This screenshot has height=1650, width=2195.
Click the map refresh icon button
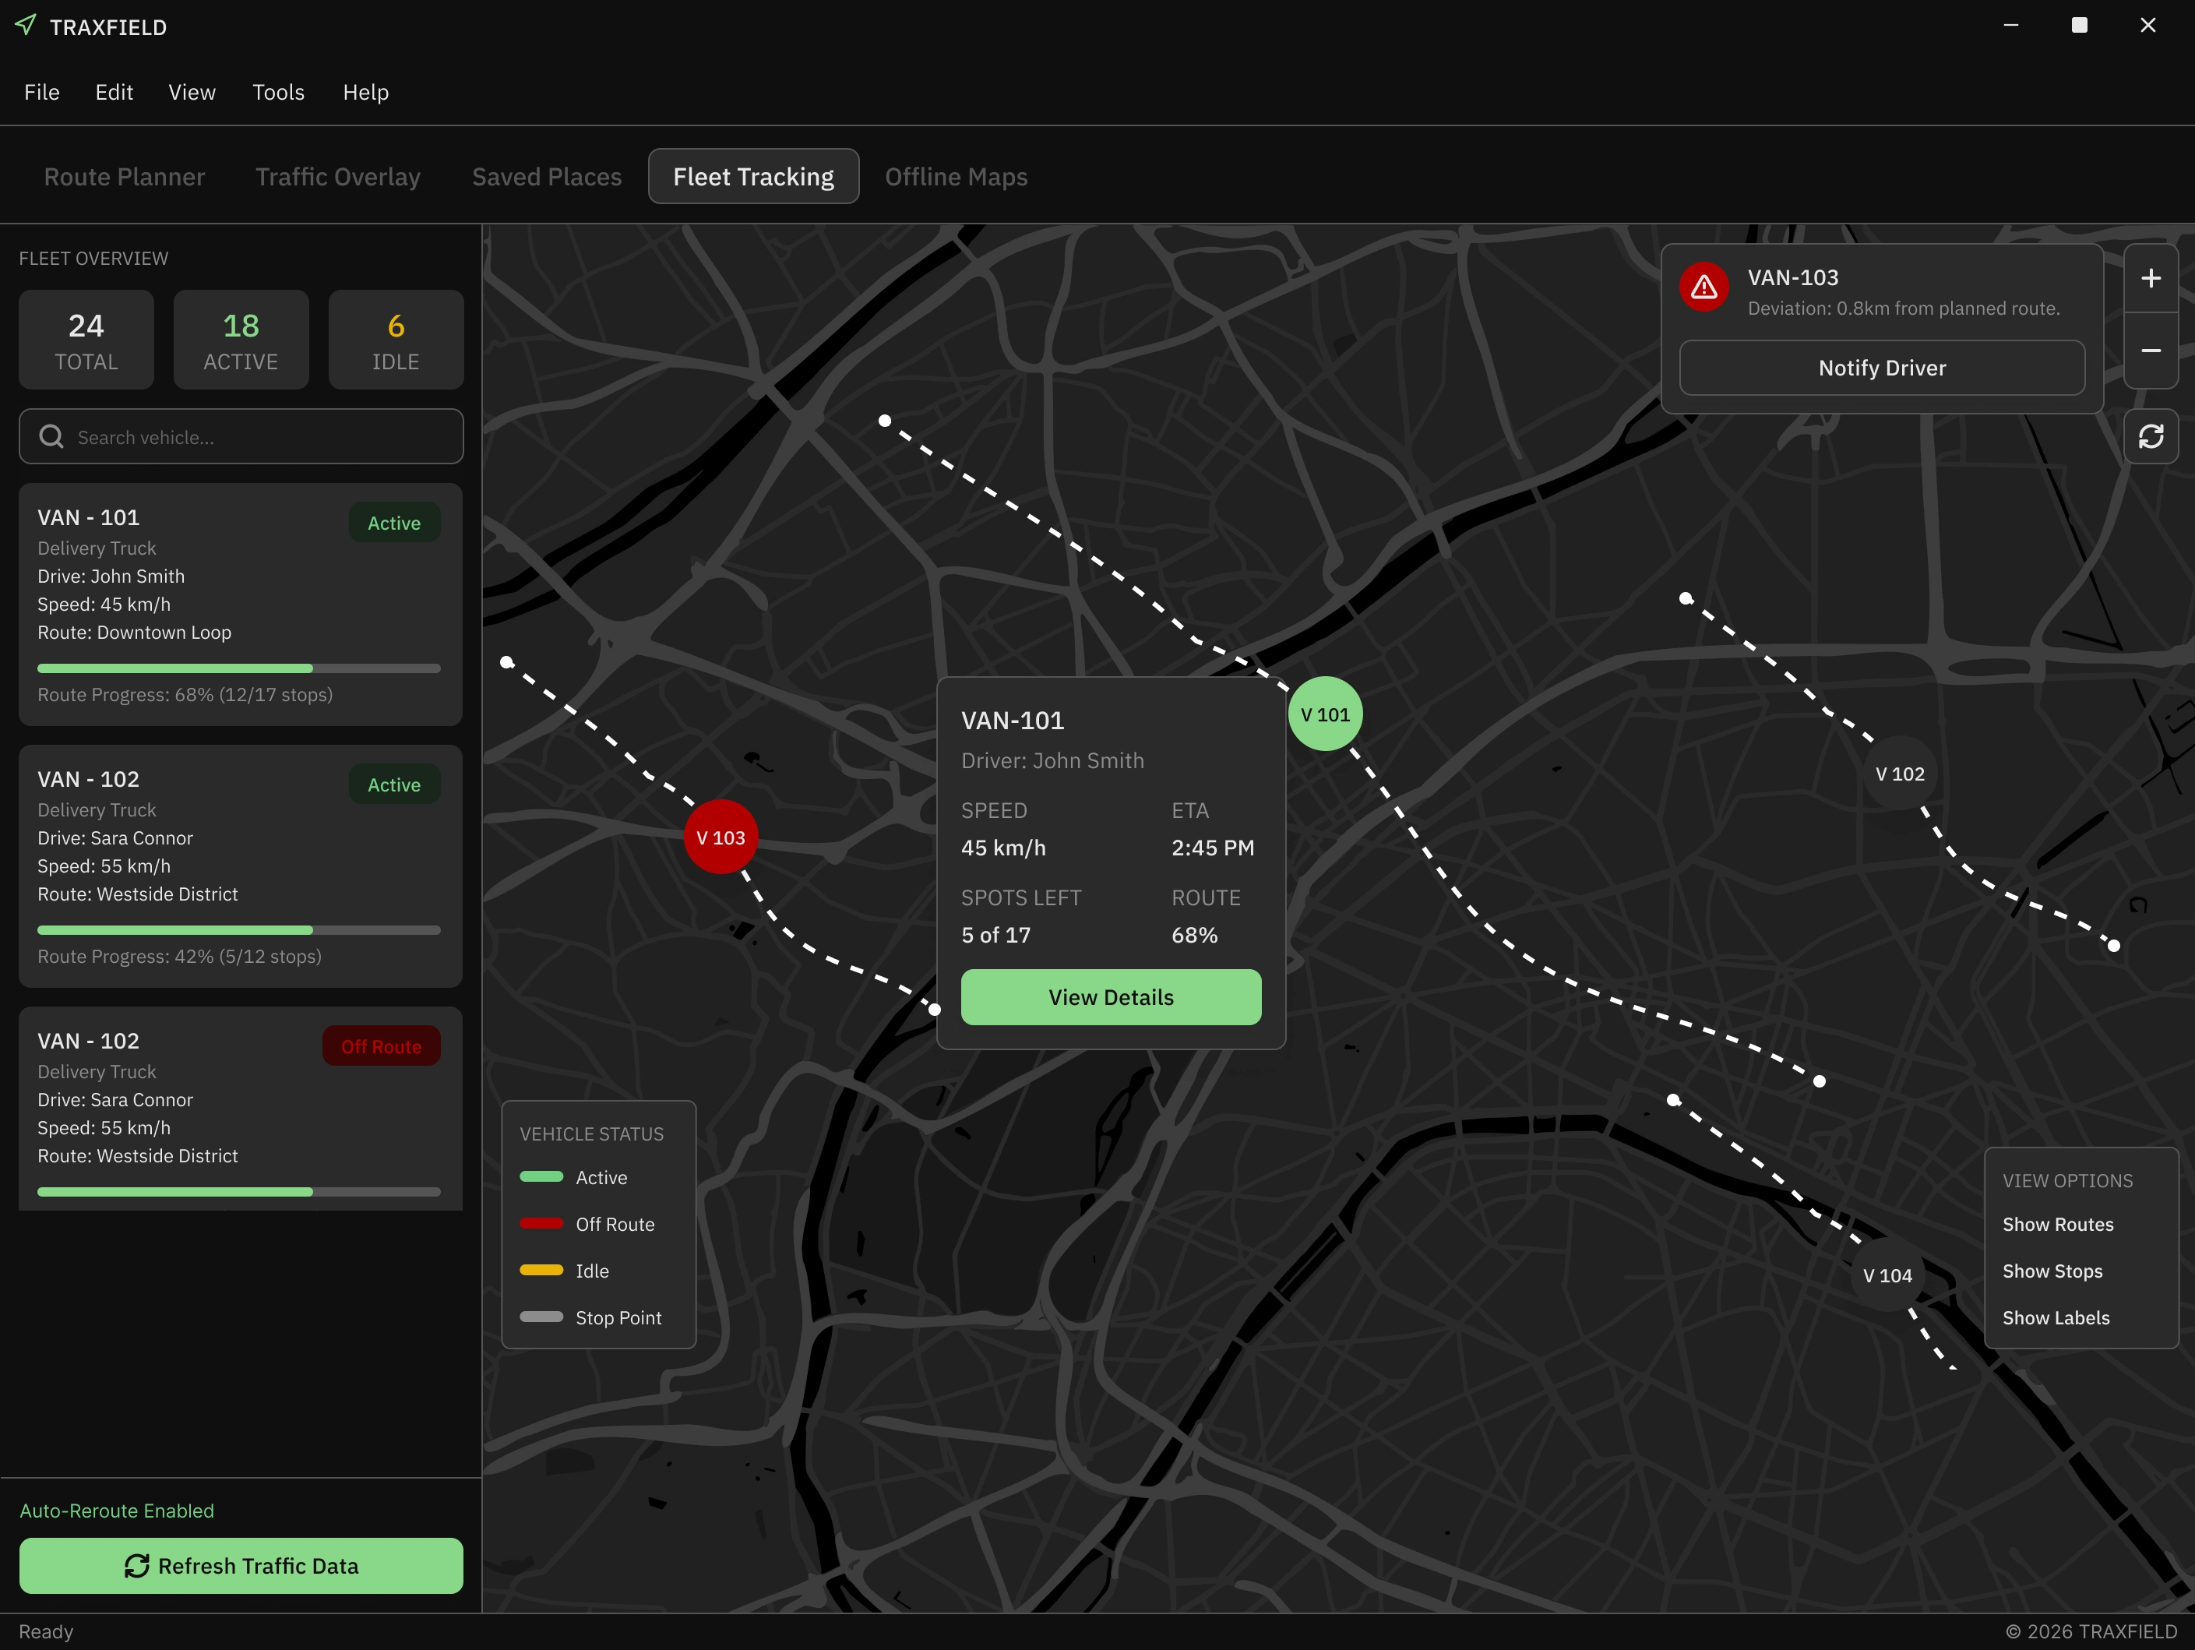(2151, 436)
